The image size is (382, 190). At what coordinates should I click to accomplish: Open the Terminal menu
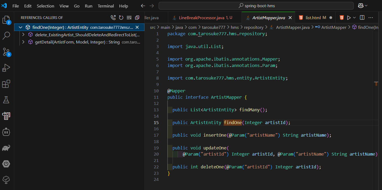click(x=106, y=6)
